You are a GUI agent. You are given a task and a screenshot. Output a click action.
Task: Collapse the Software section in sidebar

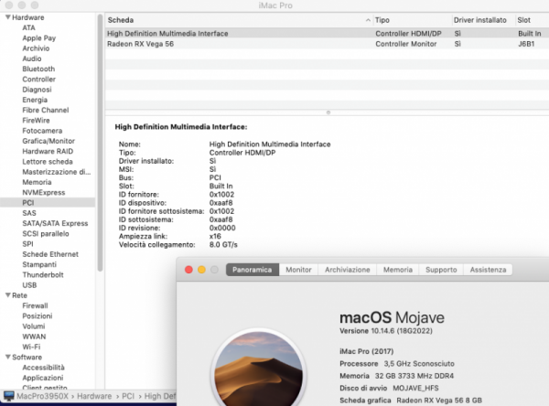pyautogui.click(x=6, y=357)
